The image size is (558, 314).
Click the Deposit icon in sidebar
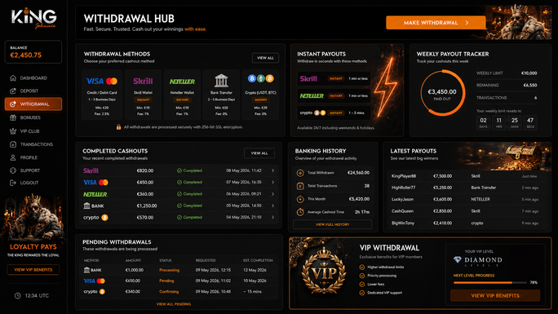click(x=13, y=91)
